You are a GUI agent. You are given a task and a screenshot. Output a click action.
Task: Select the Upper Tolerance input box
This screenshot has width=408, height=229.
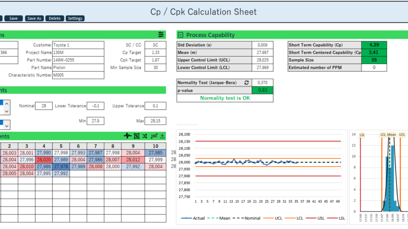click(x=155, y=106)
